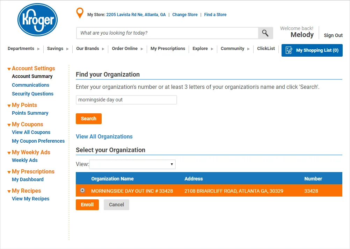Viewport: 350px width, 249px height.
Task: Click the 33428 number cell
Action: (311, 191)
